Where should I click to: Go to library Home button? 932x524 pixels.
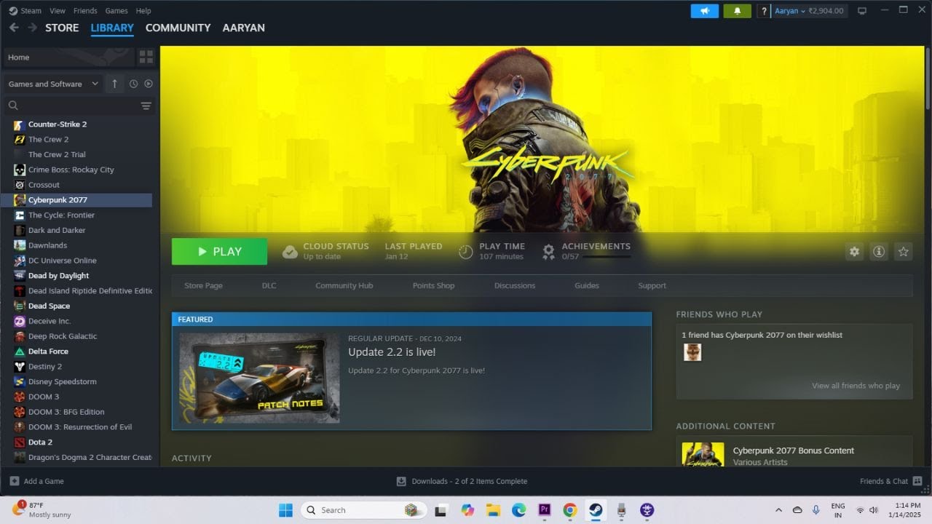[69, 57]
